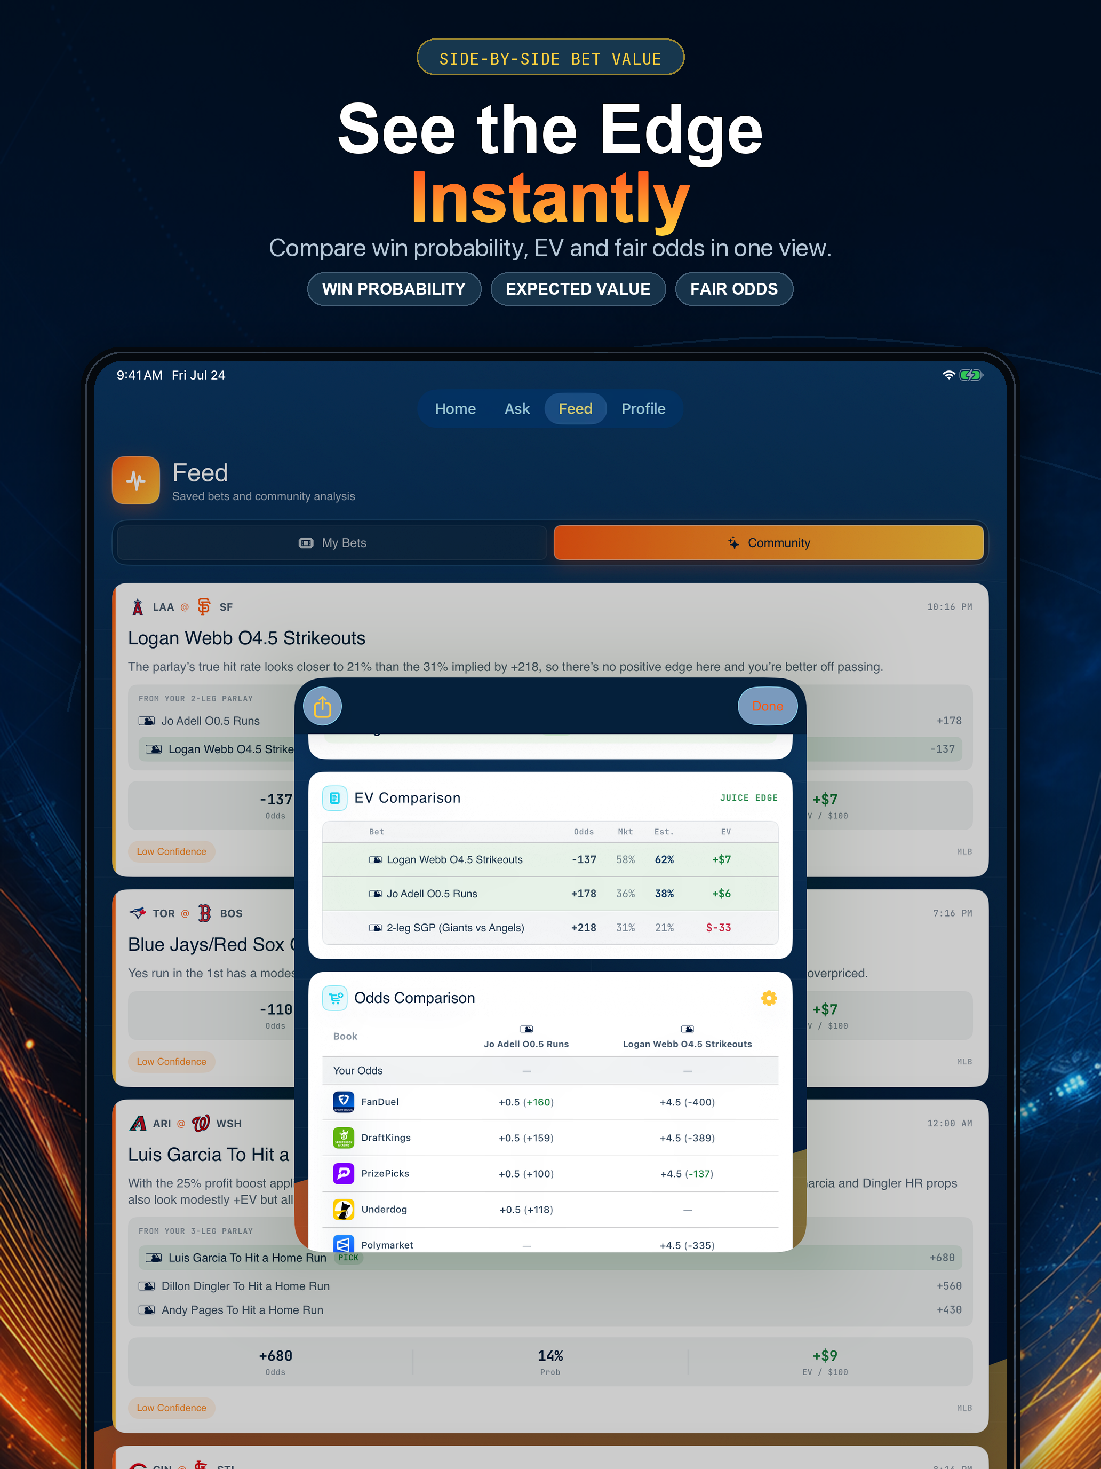Tap Done to close the modal

pos(768,706)
